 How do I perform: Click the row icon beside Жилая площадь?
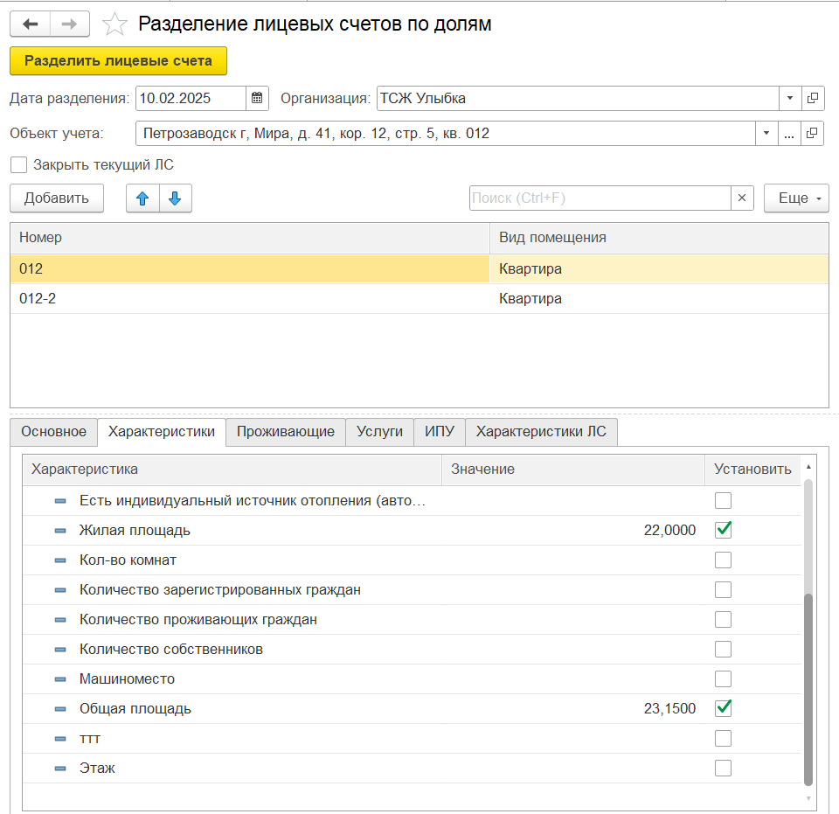coord(60,531)
